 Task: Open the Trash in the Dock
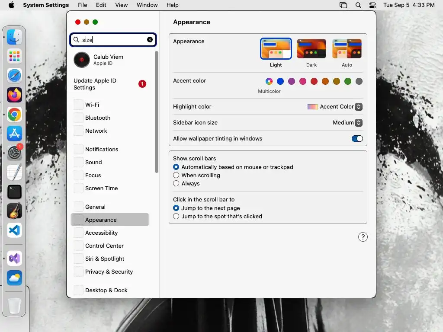pyautogui.click(x=14, y=306)
